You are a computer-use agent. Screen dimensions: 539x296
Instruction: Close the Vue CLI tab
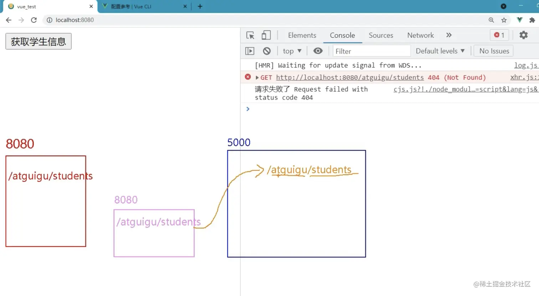[x=185, y=6]
